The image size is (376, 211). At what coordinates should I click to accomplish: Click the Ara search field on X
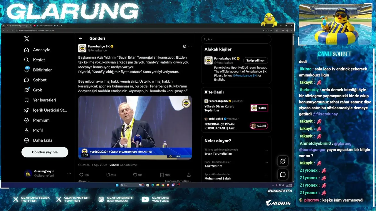[x=236, y=39]
